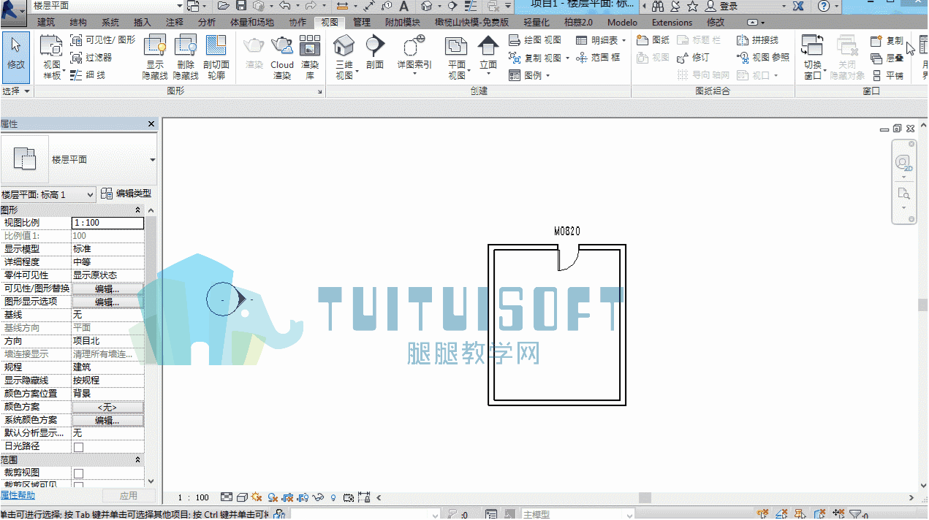929x520 pixels.
Task: Open the 过滤器 filters tool
Action: coord(91,57)
